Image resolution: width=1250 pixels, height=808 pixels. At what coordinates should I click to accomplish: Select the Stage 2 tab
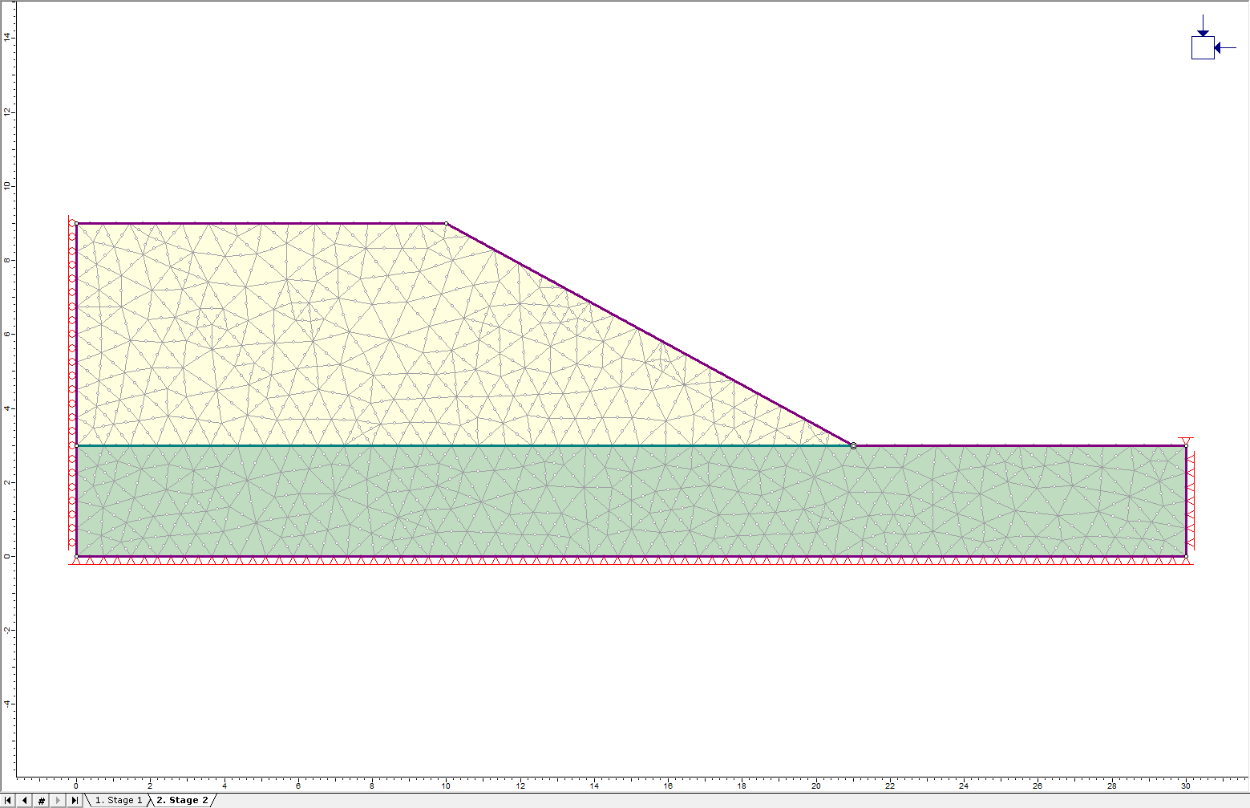pyautogui.click(x=182, y=801)
